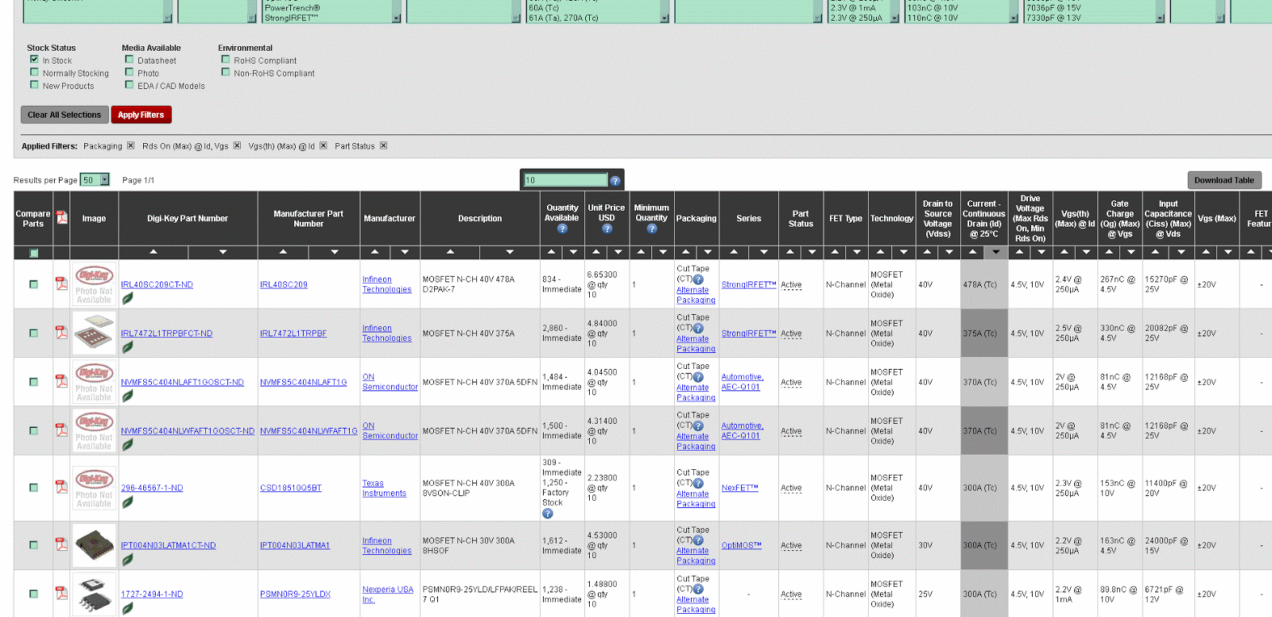Check the Photo media filter
The height and width of the screenshot is (617, 1272).
pos(129,72)
